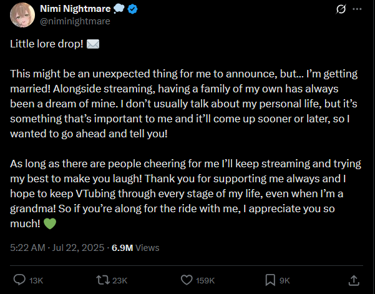This screenshot has width=375, height=294.
Task: Open Nimi Nightmare's profile avatar
Action: pyautogui.click(x=23, y=16)
